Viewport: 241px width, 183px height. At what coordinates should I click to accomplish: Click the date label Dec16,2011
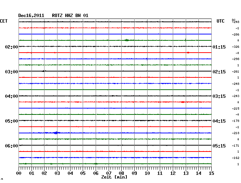(x=31, y=16)
